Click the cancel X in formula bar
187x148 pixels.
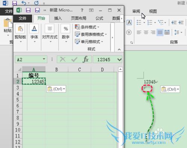click(x=63, y=59)
